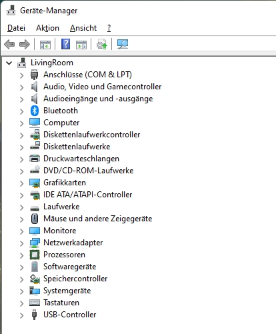Select the Monitore tree entry
The height and width of the screenshot is (334, 276).
[x=60, y=231]
